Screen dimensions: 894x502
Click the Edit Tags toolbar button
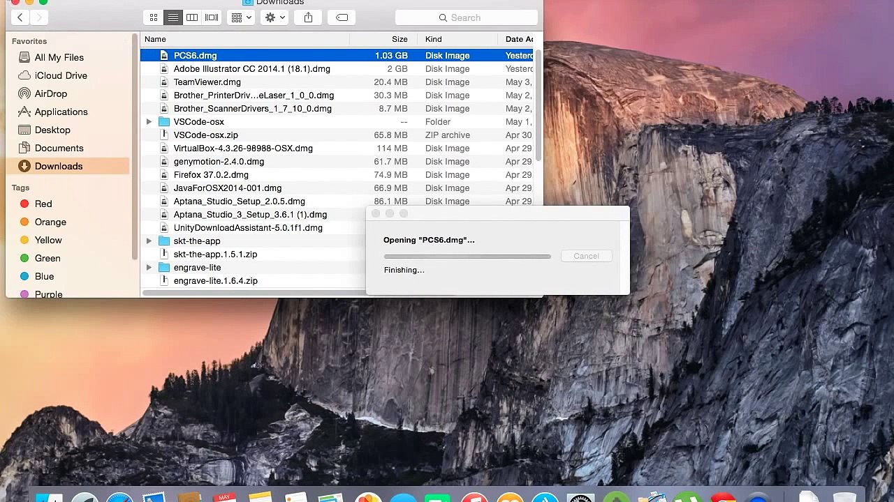coord(342,17)
